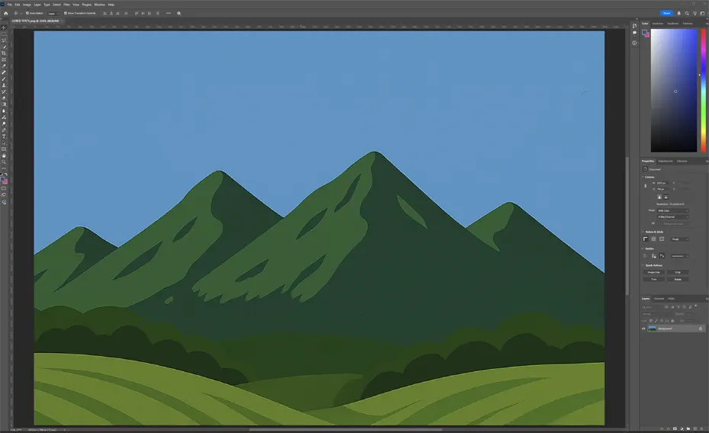Viewport: 709px width, 433px height.
Task: Open the RGB Color mode dropdown
Action: click(x=673, y=210)
